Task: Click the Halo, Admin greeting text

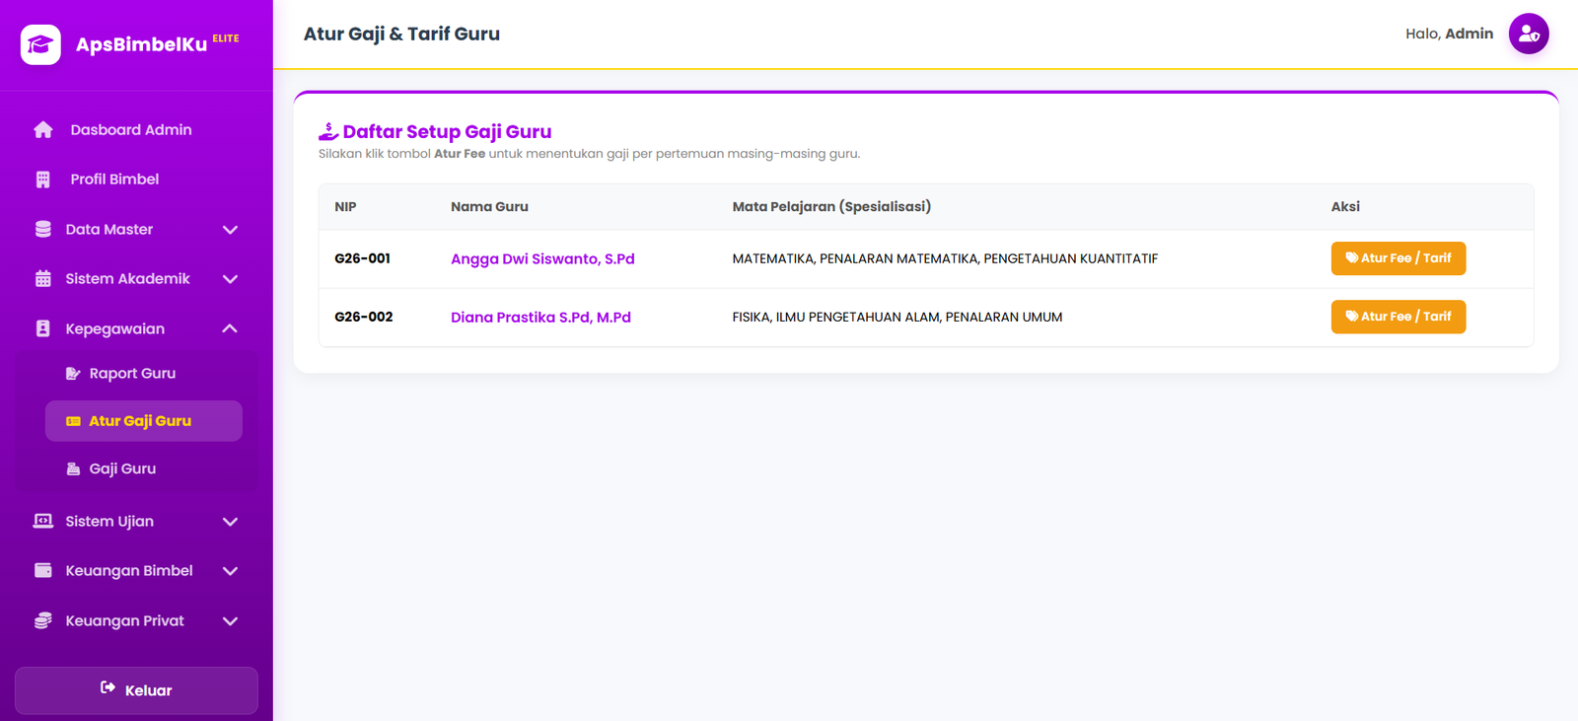Action: [1449, 34]
